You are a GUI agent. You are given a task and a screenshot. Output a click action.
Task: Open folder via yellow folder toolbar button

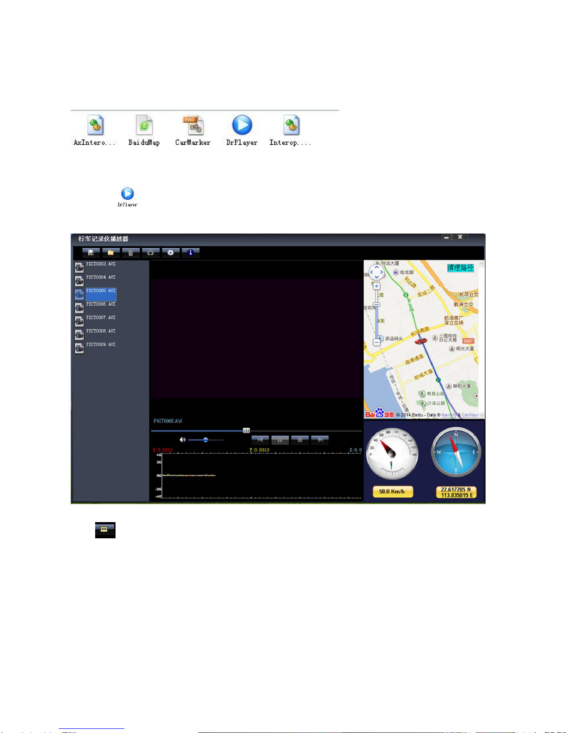tap(111, 253)
